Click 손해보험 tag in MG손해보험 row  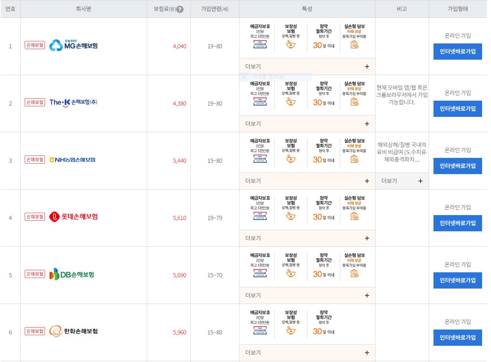(35, 45)
